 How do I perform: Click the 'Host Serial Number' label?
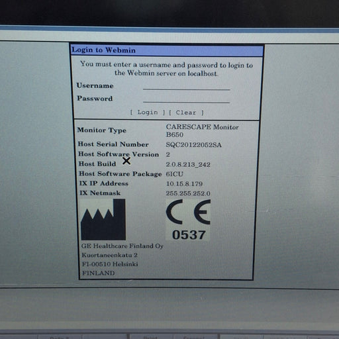tap(113, 144)
